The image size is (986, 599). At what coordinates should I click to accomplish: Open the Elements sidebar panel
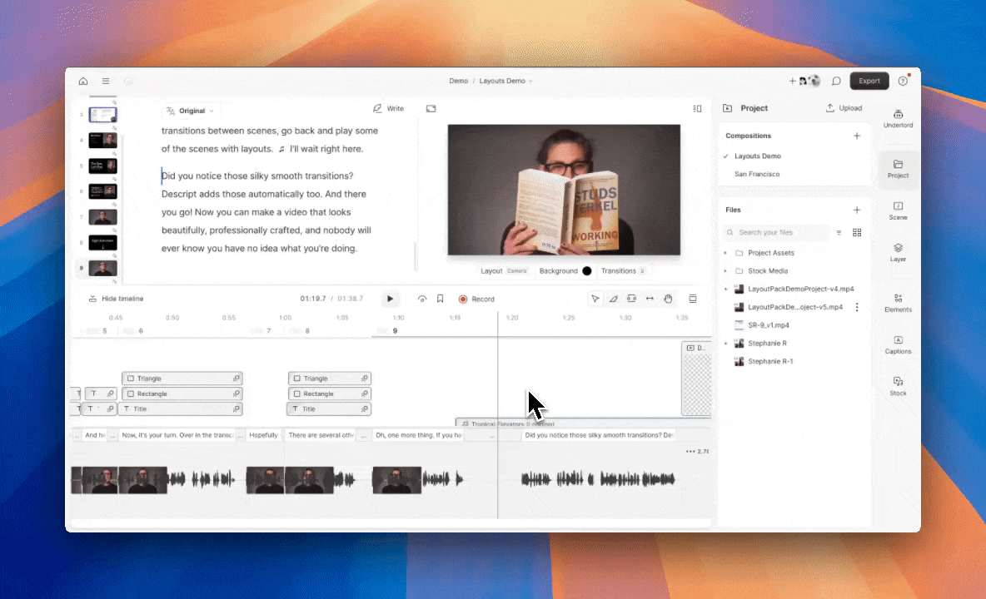(x=898, y=303)
